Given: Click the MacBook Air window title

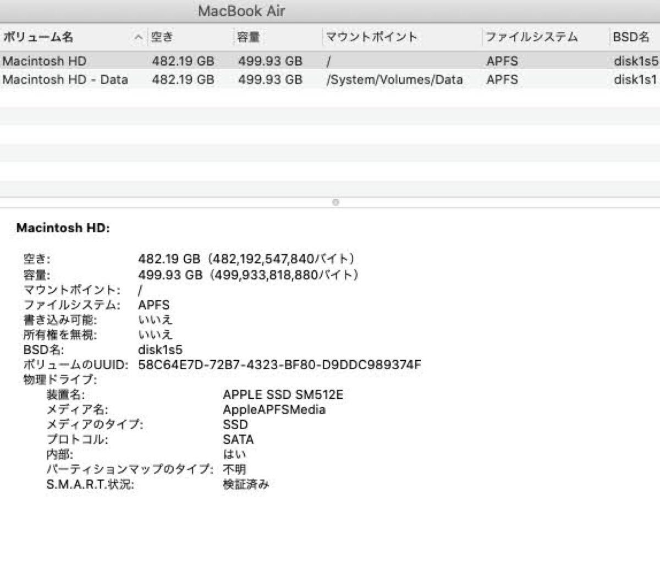Looking at the screenshot, I should click(x=241, y=11).
